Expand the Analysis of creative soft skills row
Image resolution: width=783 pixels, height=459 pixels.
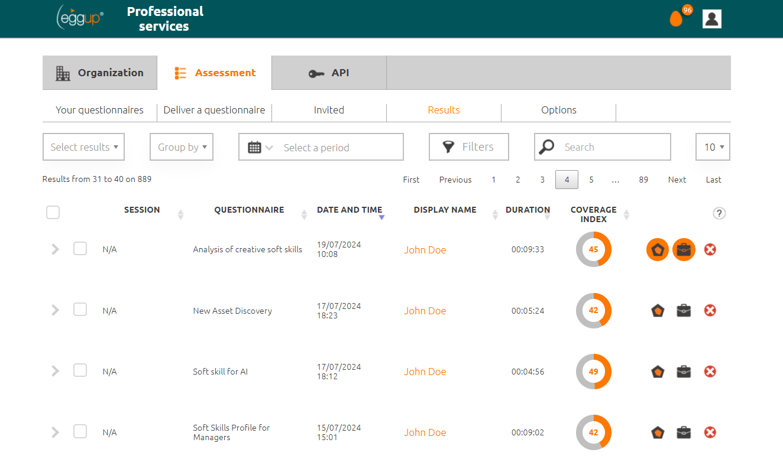coord(55,249)
